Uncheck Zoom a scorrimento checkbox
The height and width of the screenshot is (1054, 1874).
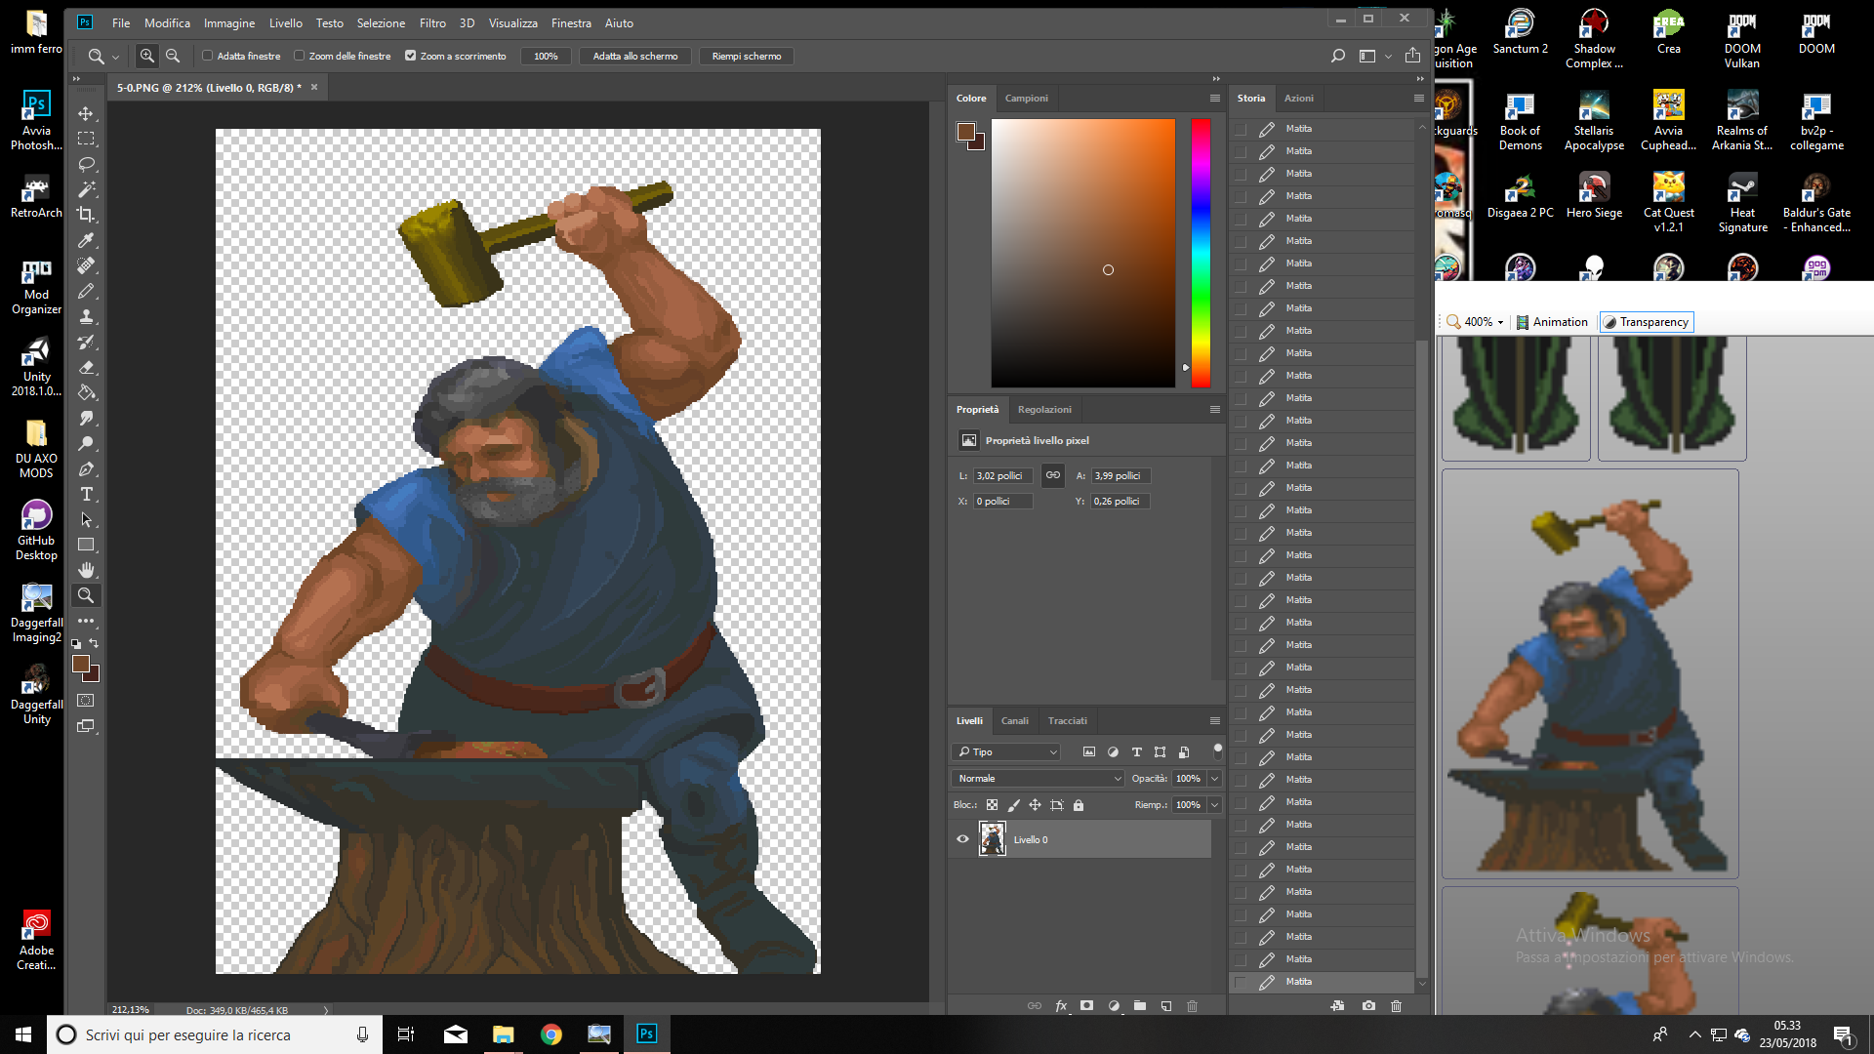[410, 56]
